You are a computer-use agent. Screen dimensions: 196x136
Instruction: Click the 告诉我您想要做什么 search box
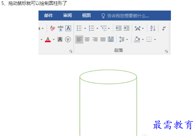pos(128,16)
